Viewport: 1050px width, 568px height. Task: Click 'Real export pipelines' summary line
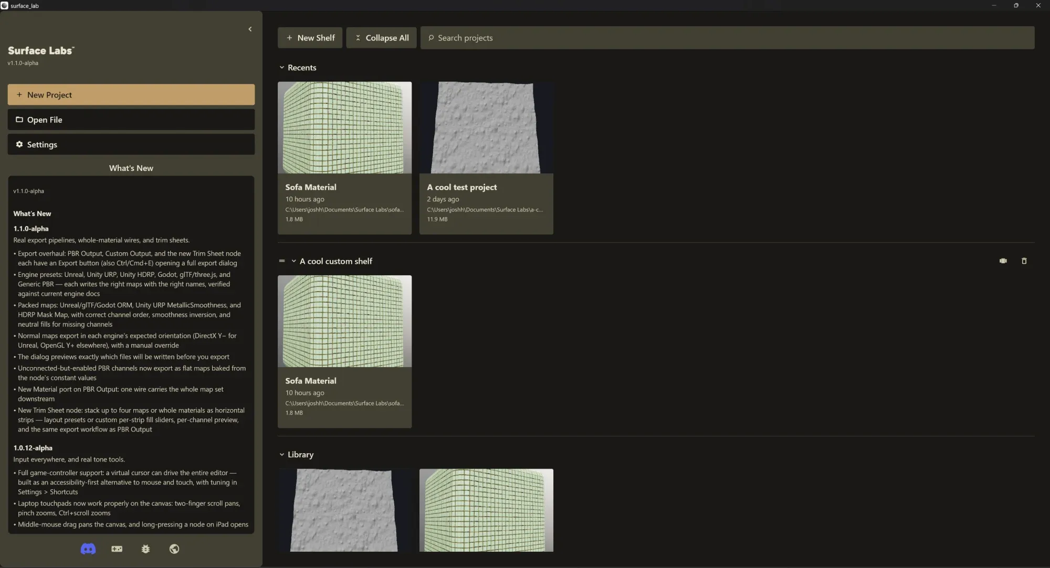pos(101,240)
